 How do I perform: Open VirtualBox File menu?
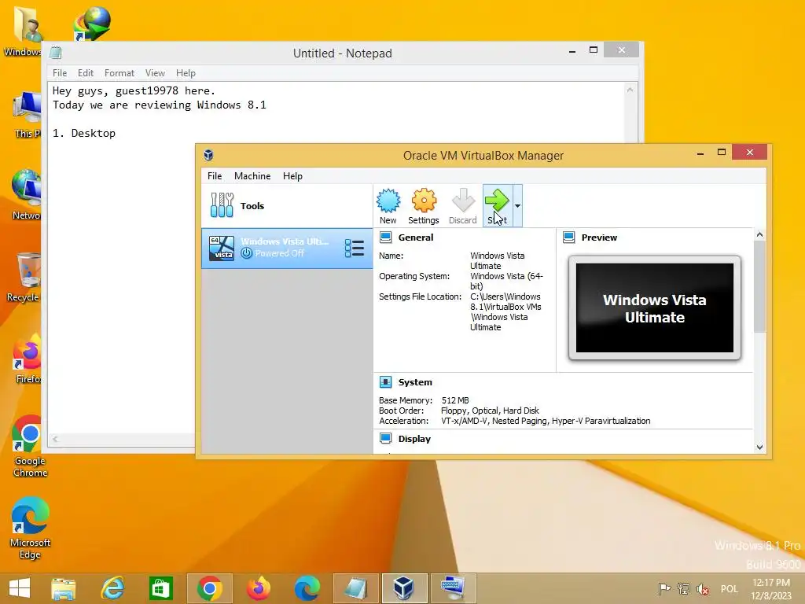coord(215,176)
